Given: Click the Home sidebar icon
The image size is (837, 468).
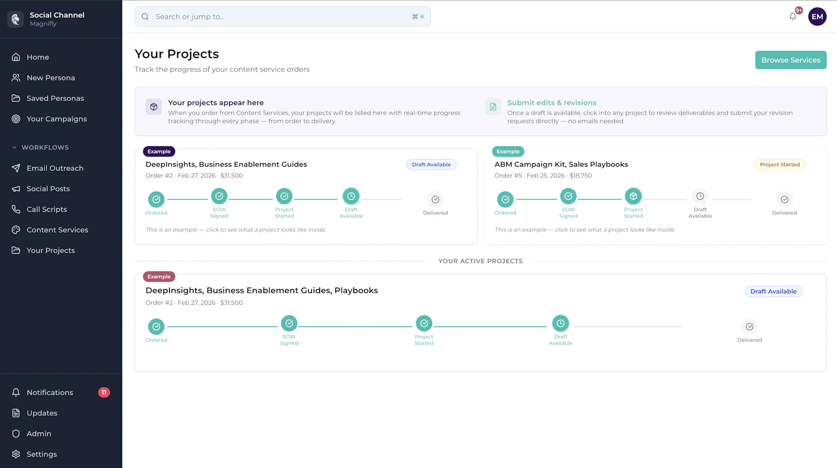Looking at the screenshot, I should (16, 57).
